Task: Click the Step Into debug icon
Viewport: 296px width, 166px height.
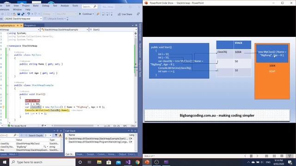Action: click(103, 14)
